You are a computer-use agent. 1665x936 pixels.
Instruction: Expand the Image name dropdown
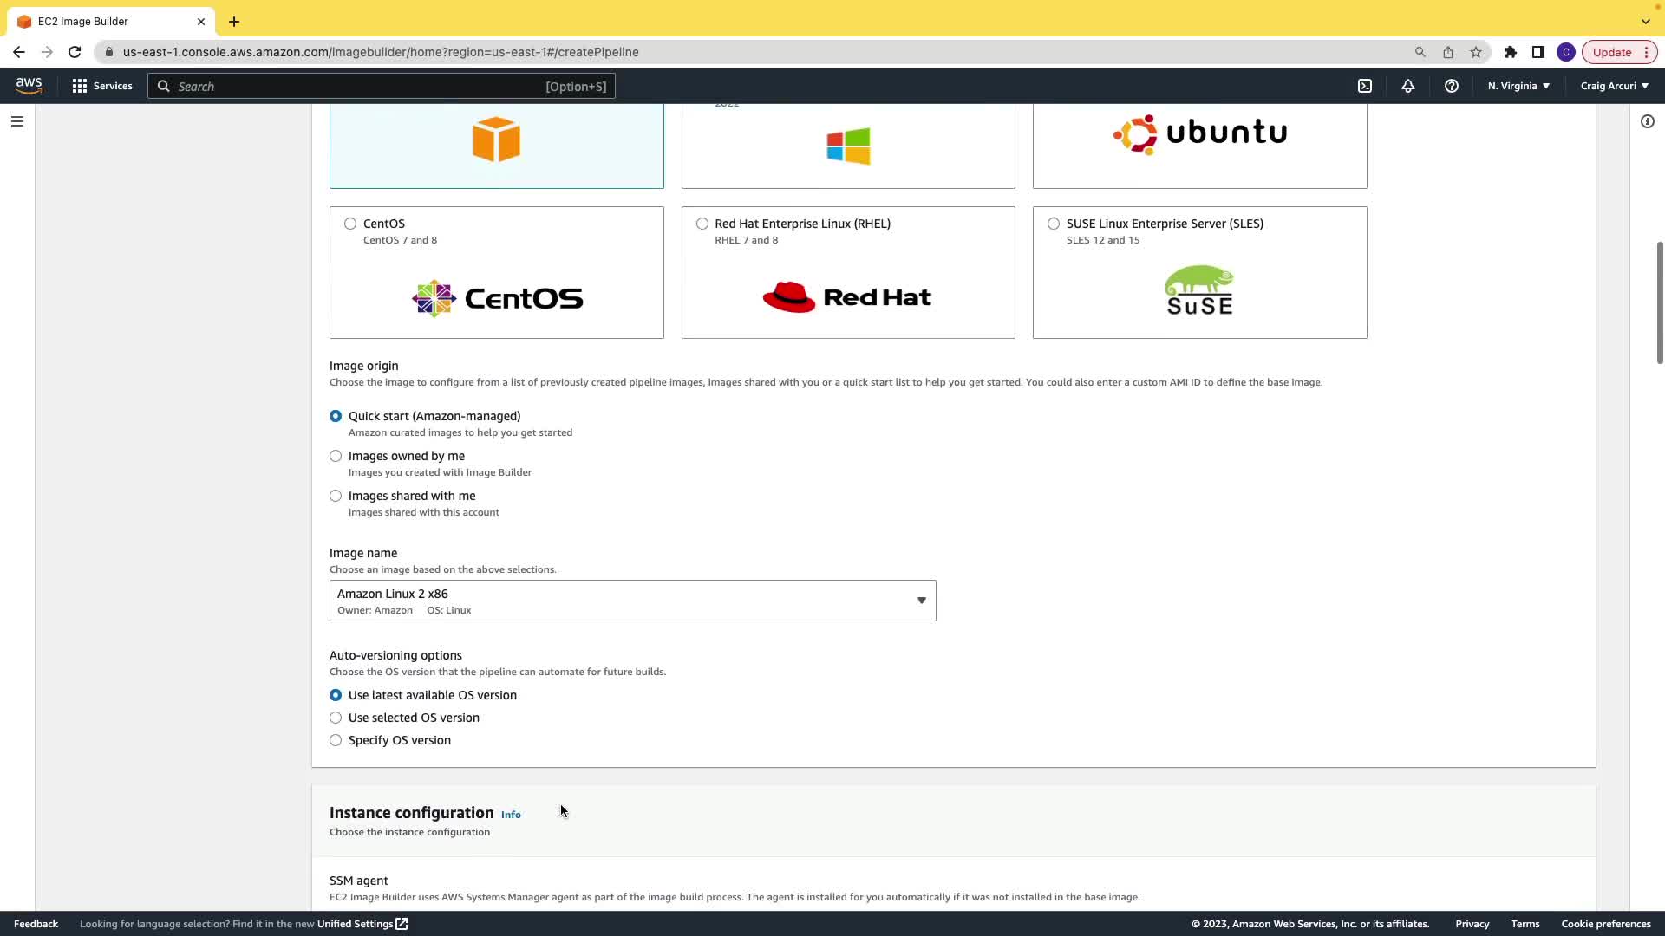(x=632, y=601)
